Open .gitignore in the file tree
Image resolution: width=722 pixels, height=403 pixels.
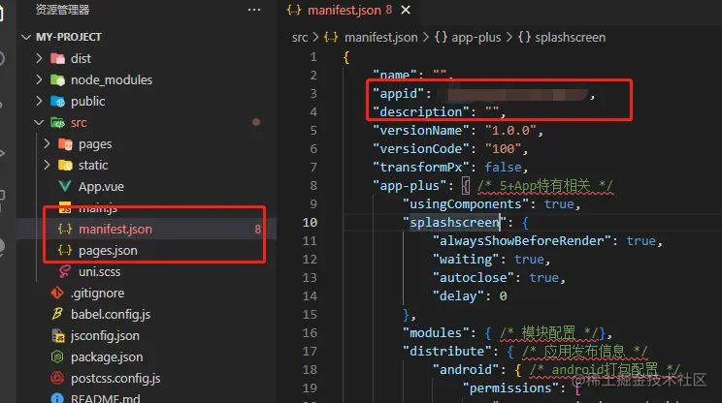pos(97,293)
